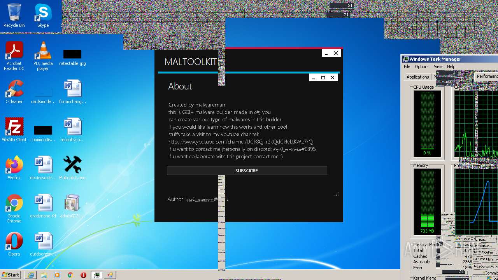Open Windows Explorer from the taskbar
Viewport: 498px width, 280px height.
click(x=44, y=275)
